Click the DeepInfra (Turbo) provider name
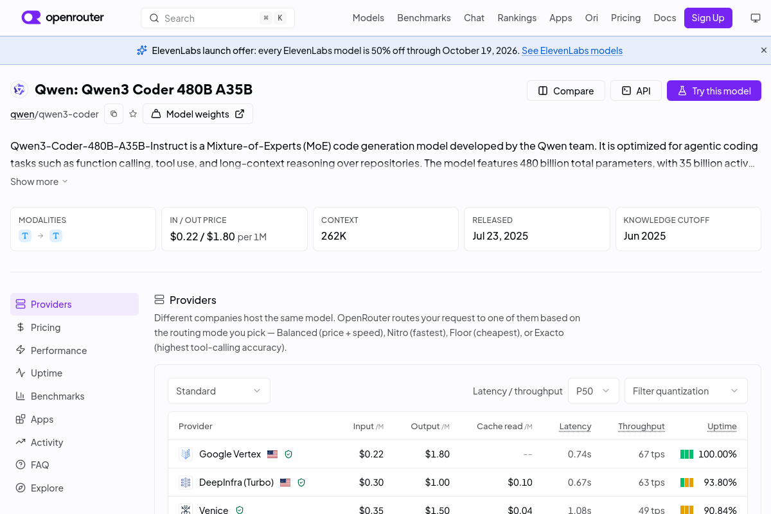771x514 pixels. point(236,482)
